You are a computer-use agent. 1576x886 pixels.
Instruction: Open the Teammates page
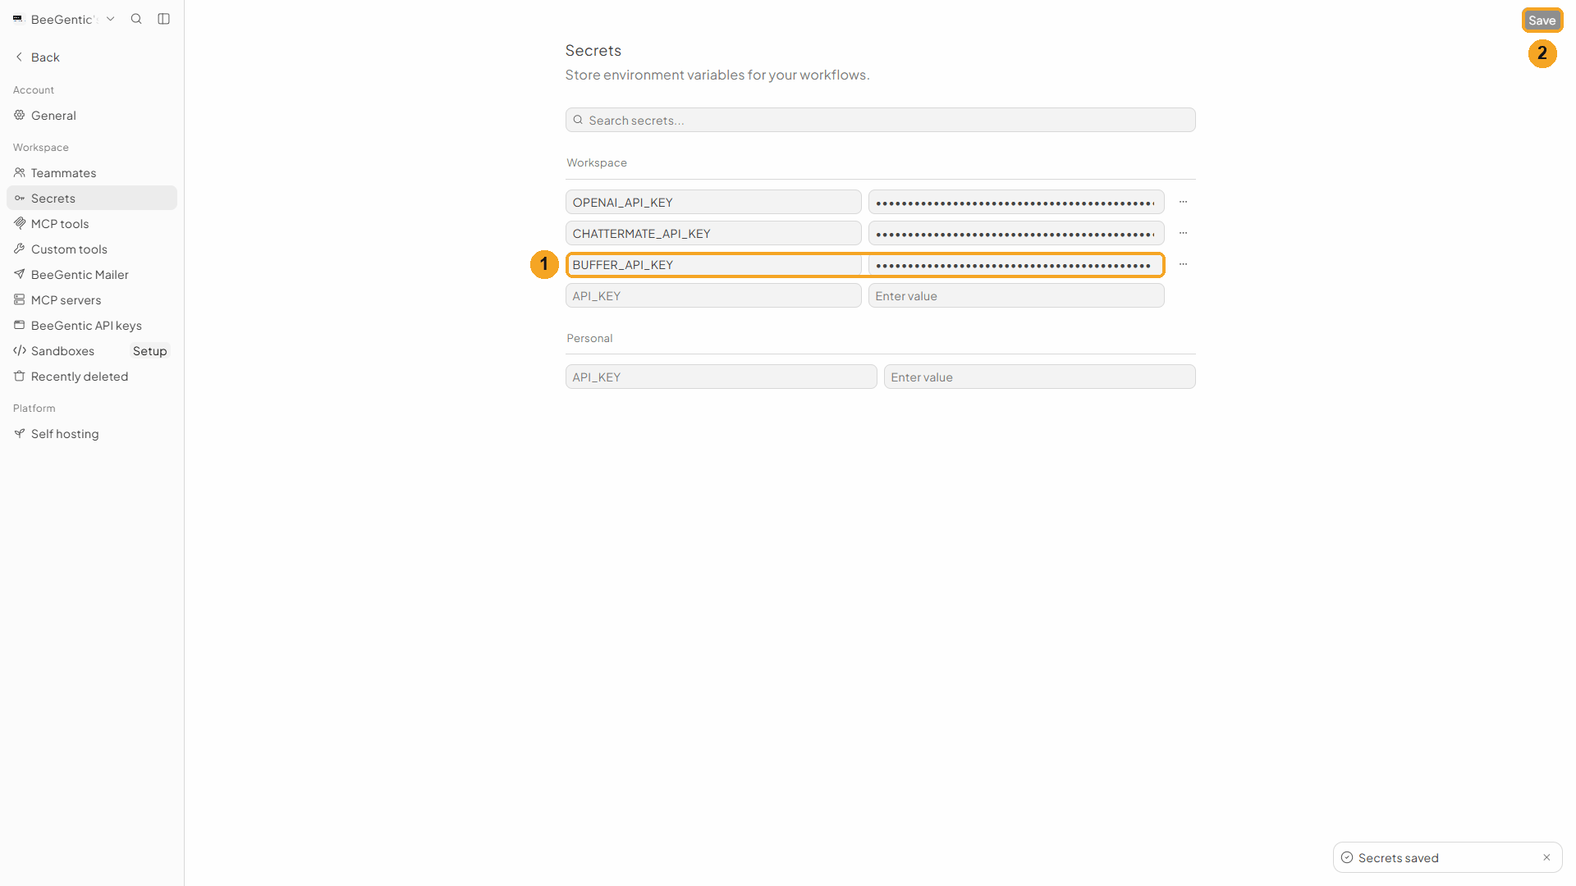92,173
